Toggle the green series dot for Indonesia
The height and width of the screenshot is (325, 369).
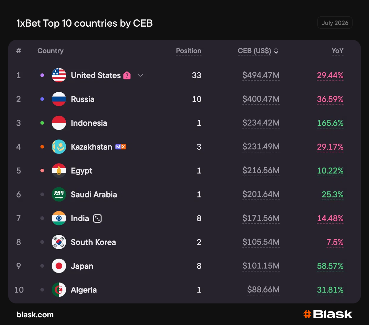click(42, 123)
